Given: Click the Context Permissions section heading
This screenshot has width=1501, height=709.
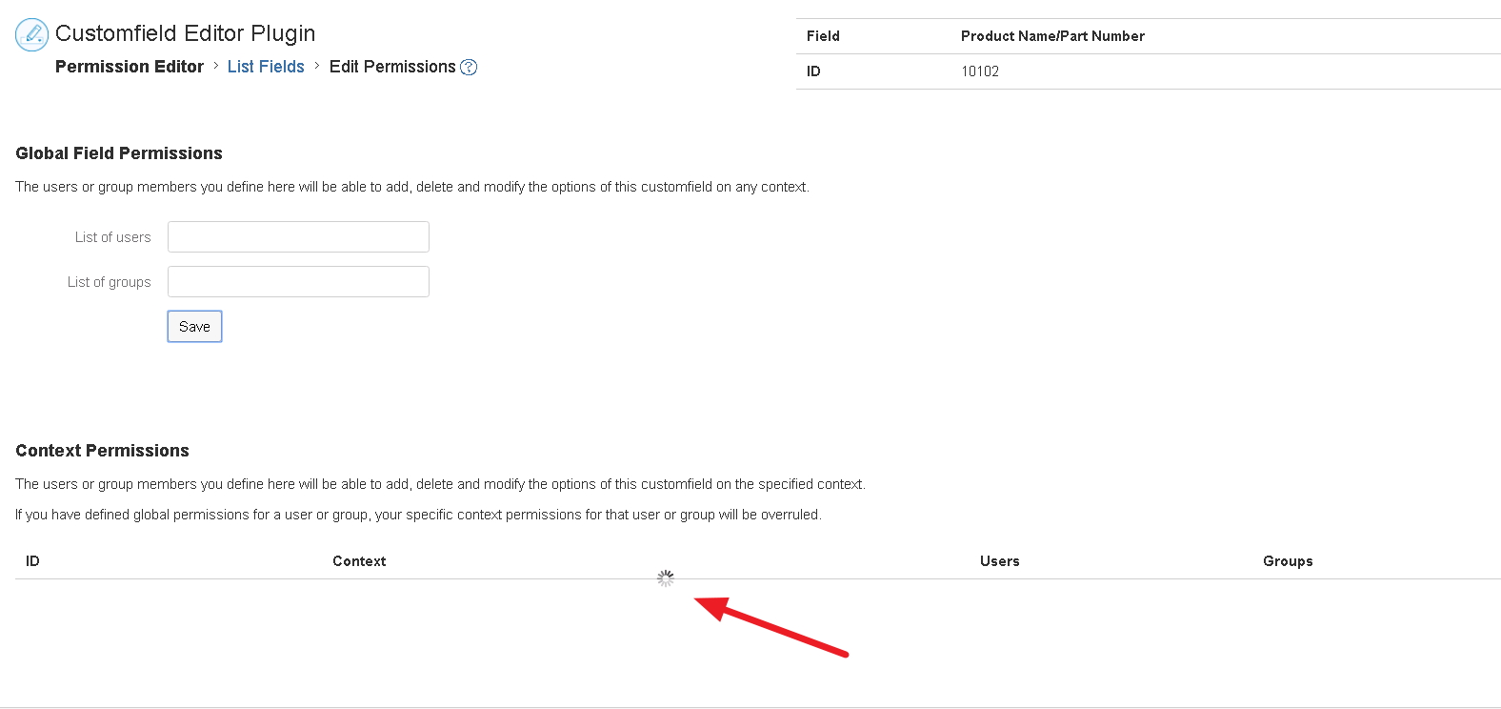Looking at the screenshot, I should [x=102, y=450].
